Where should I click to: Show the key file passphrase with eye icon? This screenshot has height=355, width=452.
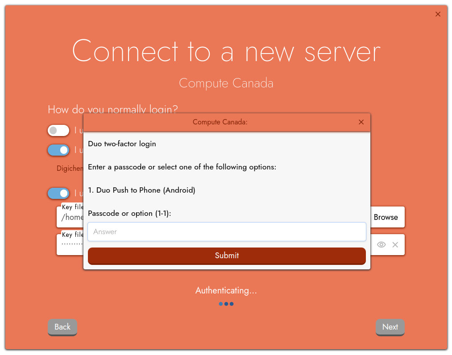[381, 244]
